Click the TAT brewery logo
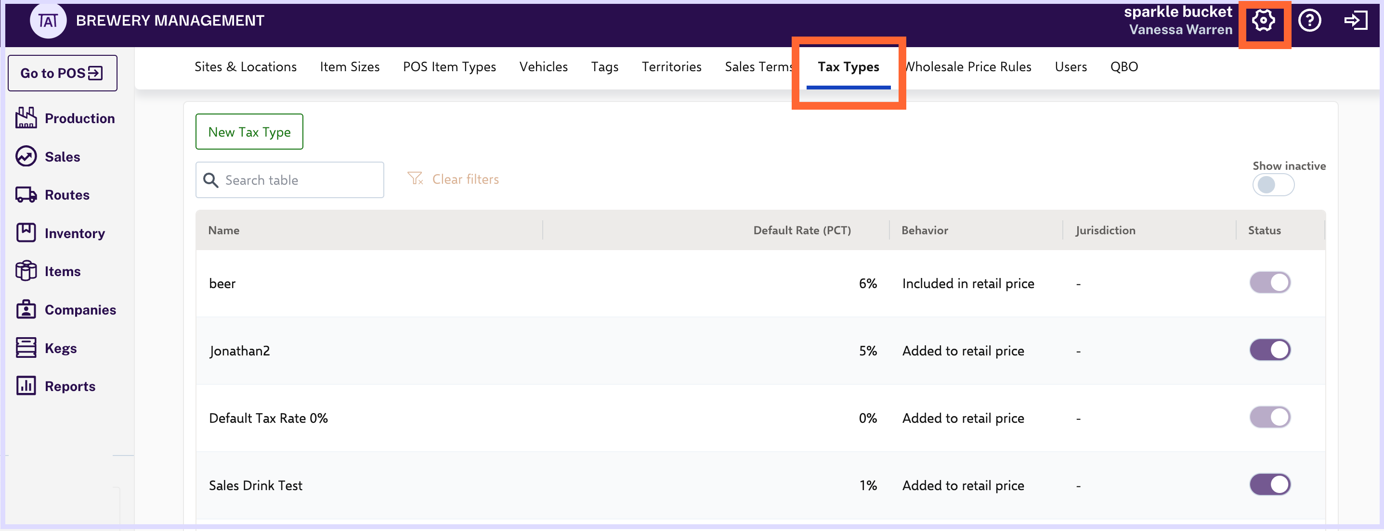Image resolution: width=1384 pixels, height=531 pixels. click(48, 21)
